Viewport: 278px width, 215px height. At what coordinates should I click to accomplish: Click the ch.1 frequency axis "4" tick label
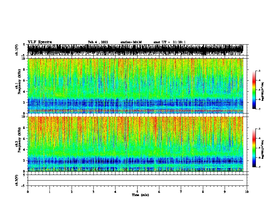(x=25, y=92)
